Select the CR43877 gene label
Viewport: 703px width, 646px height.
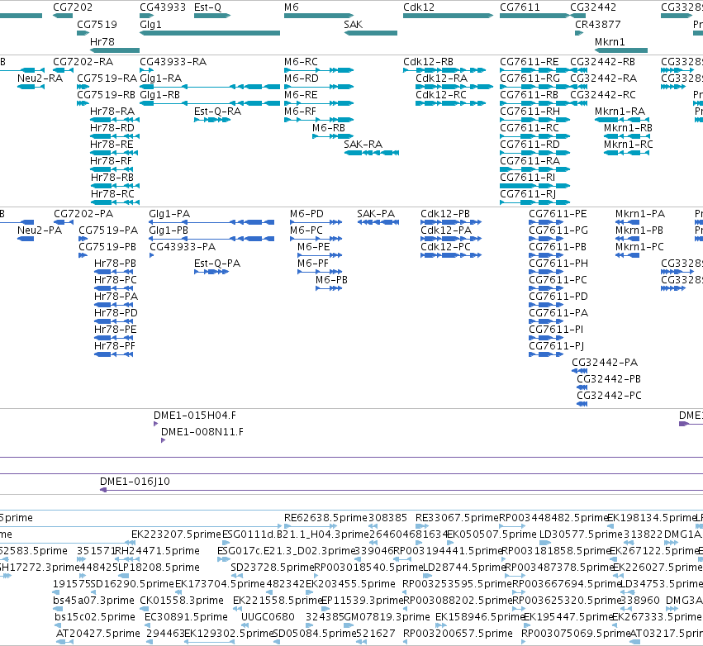pos(597,25)
